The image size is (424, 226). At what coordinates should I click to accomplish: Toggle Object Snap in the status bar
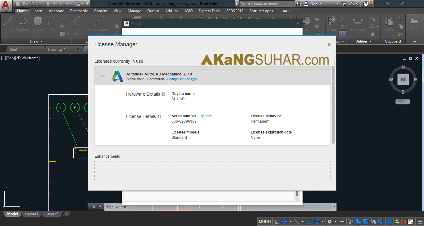pos(317,222)
